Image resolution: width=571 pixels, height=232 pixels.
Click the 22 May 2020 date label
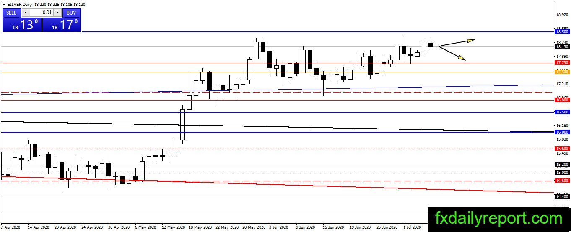227,227
